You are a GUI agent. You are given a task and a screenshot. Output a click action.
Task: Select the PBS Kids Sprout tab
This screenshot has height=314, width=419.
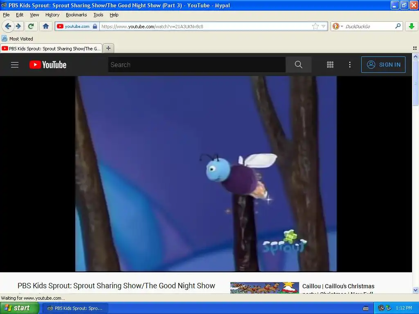[x=51, y=48]
